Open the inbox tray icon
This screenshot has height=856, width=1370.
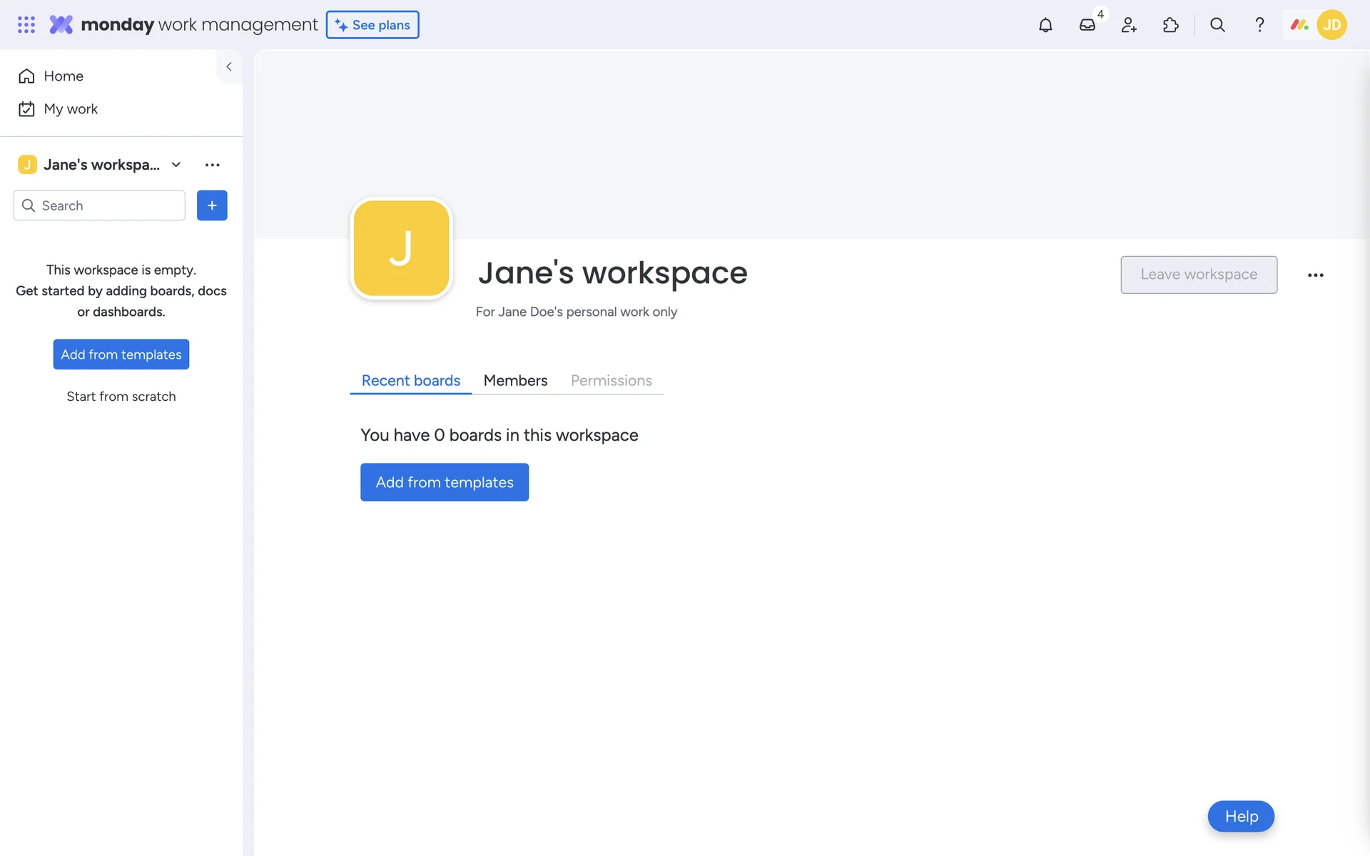1087,25
